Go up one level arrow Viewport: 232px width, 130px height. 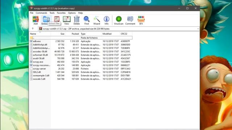pyautogui.click(x=33, y=29)
